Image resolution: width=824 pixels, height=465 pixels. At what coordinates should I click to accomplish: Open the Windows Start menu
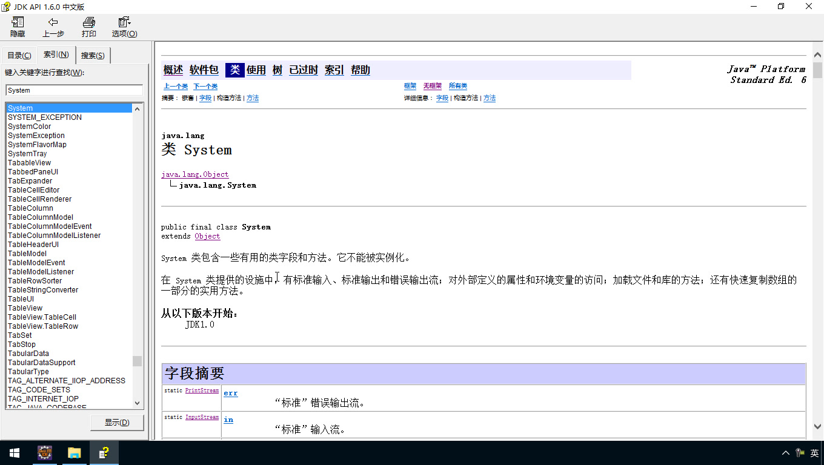click(x=15, y=453)
